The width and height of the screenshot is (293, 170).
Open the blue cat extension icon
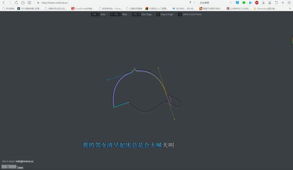pyautogui.click(x=237, y=3)
